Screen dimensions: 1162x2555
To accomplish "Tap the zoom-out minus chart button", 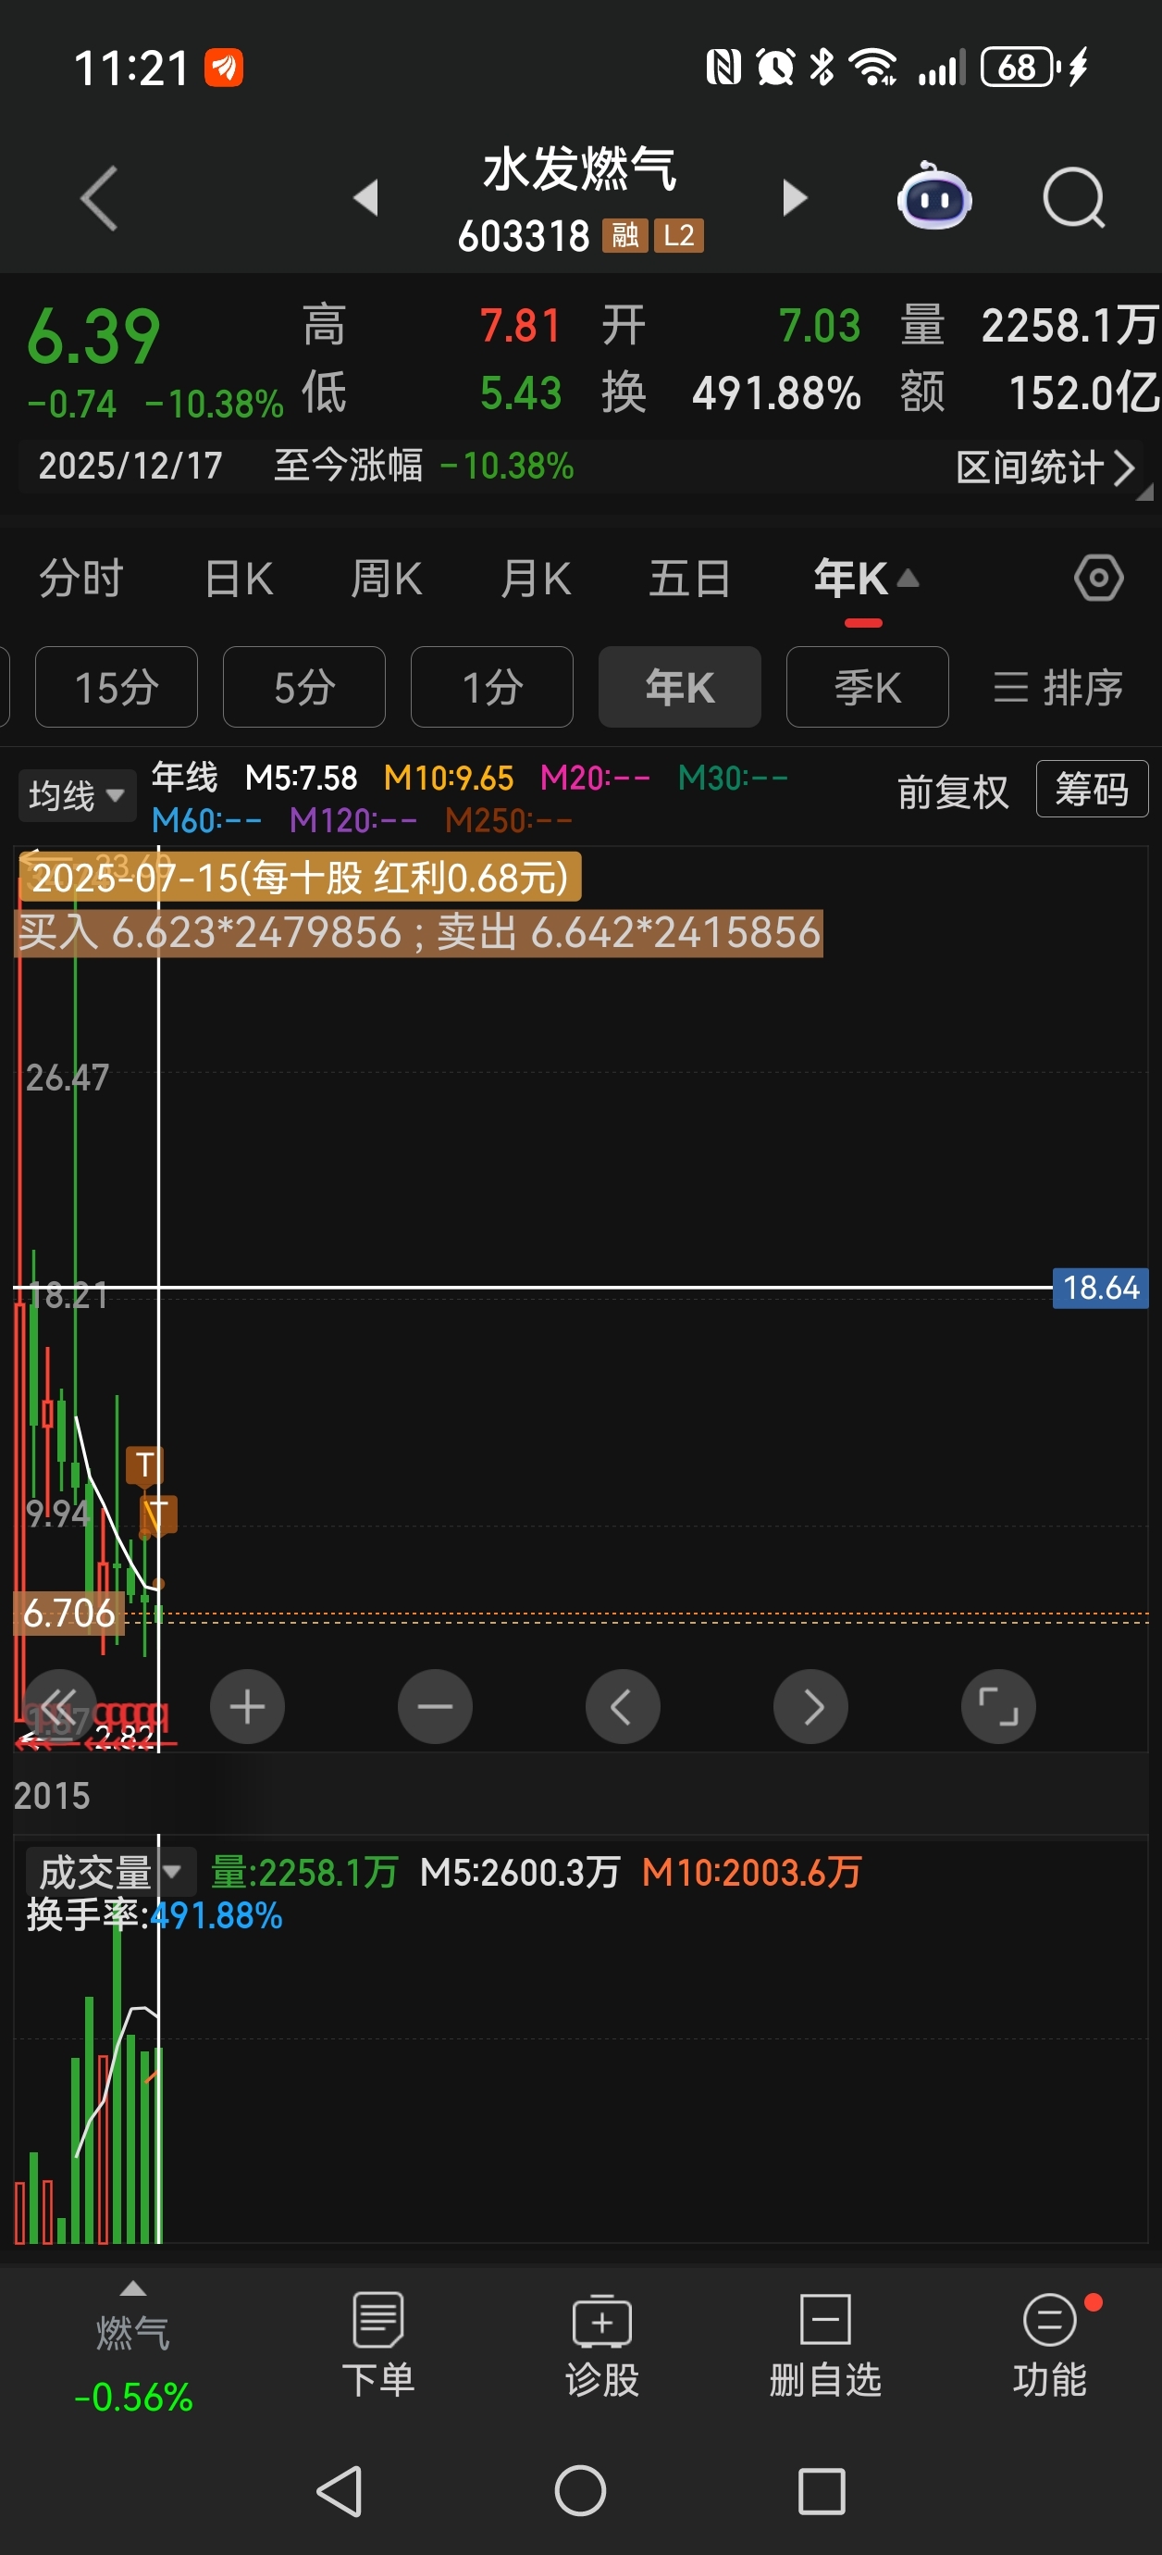I will [x=435, y=1706].
